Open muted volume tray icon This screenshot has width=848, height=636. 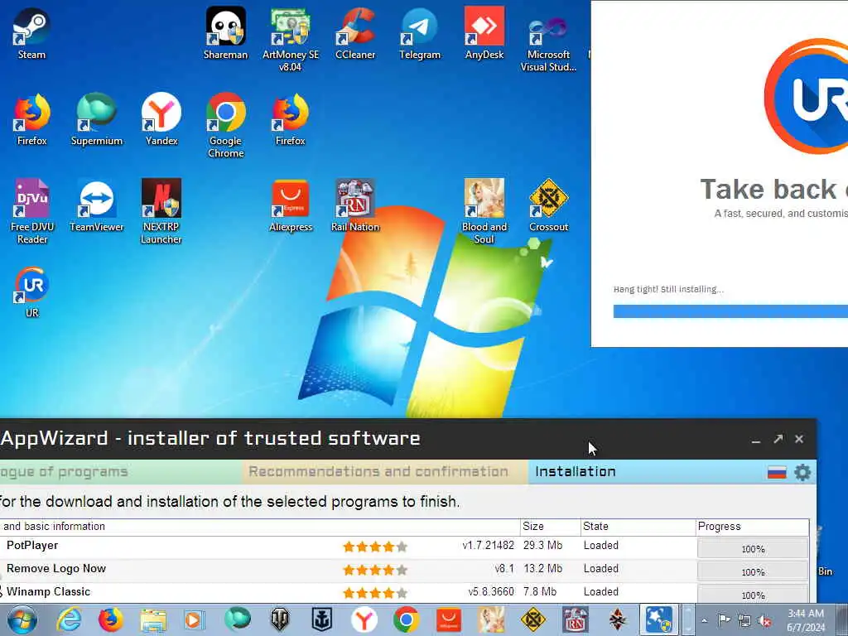(x=764, y=621)
